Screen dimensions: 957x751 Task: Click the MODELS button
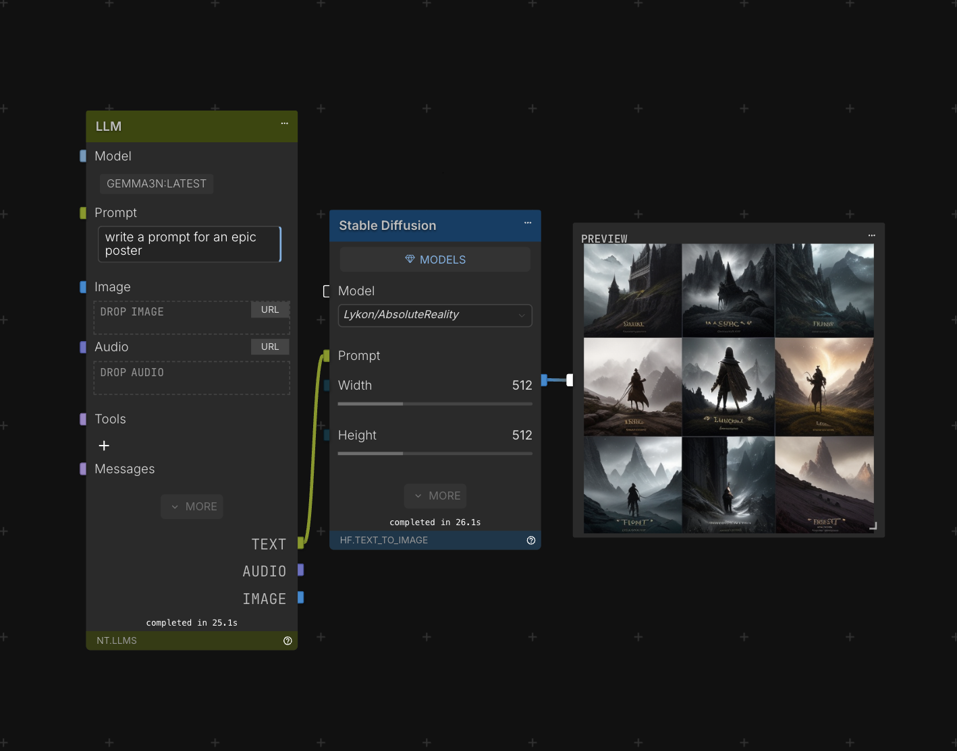click(435, 259)
